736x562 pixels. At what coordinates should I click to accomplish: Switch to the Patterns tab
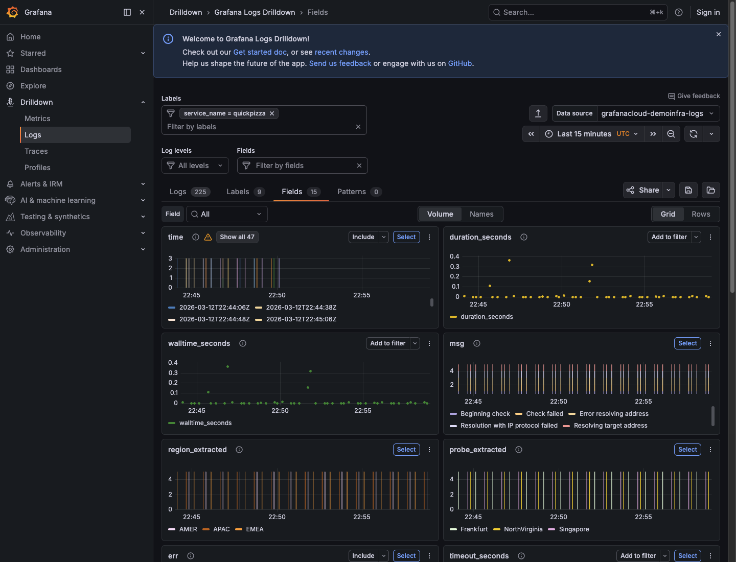[352, 192]
